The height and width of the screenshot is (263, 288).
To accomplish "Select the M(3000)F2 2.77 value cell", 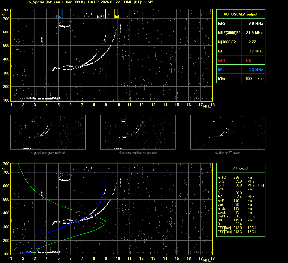I will 252,42.
